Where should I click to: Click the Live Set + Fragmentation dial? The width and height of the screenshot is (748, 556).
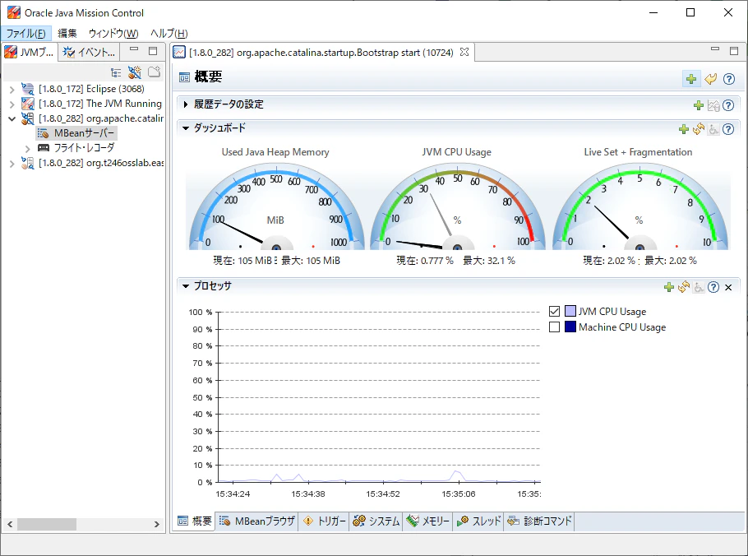point(639,206)
